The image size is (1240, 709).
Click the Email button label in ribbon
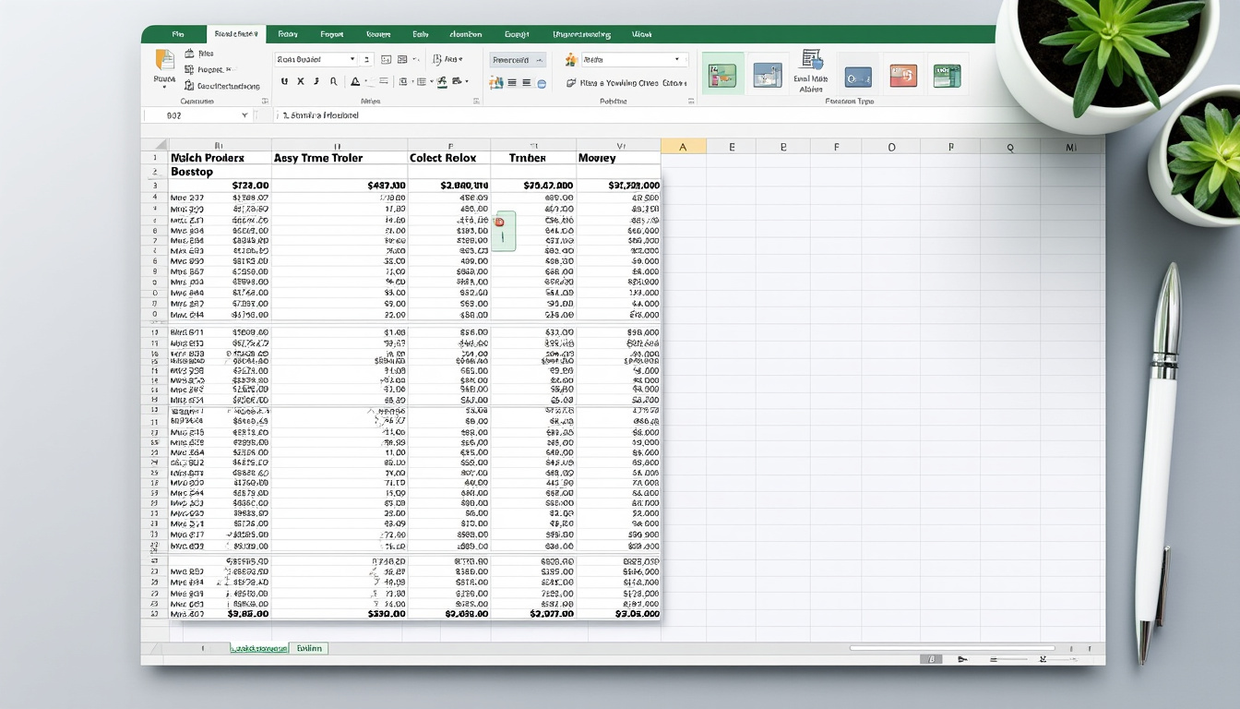coord(811,84)
